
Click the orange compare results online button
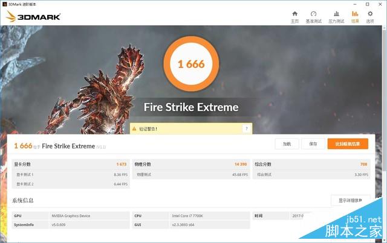click(348, 144)
